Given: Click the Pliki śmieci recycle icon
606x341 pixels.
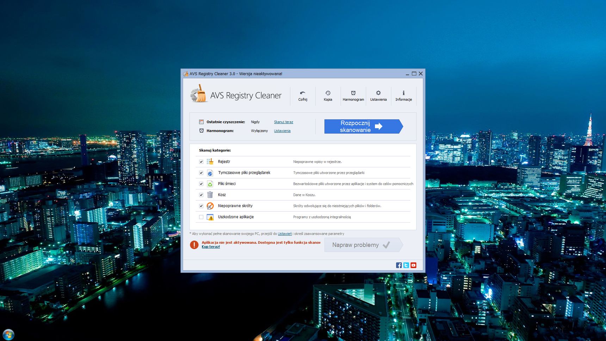Looking at the screenshot, I should 210,184.
